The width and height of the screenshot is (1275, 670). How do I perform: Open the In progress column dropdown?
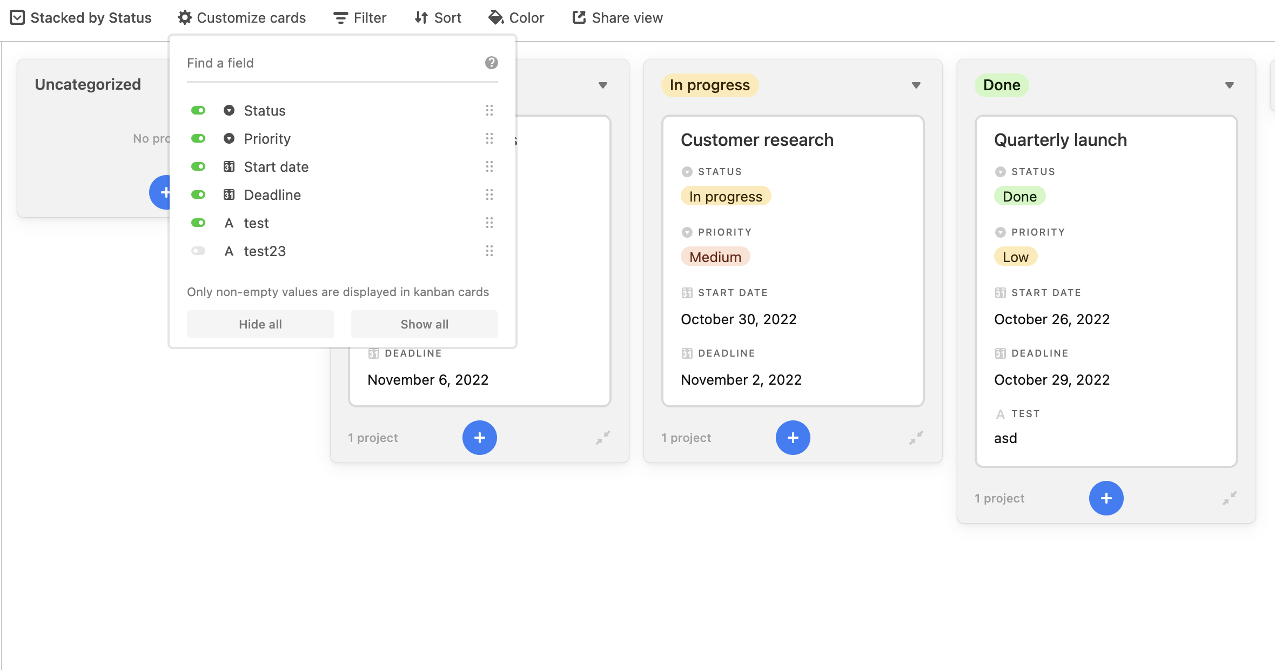[915, 85]
